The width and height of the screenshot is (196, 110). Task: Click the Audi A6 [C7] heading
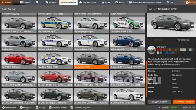click(9, 9)
